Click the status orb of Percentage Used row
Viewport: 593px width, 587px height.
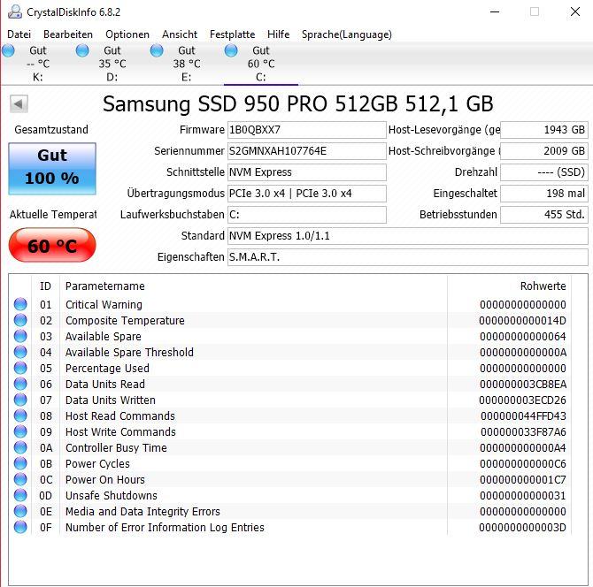[20, 368]
